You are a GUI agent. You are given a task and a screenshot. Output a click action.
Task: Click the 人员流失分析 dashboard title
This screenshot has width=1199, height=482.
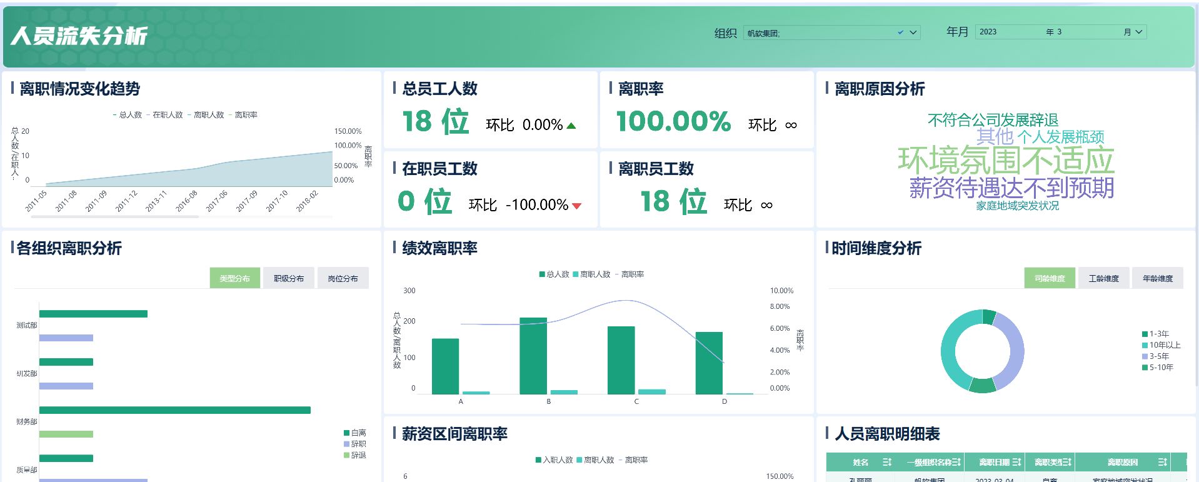(x=79, y=36)
